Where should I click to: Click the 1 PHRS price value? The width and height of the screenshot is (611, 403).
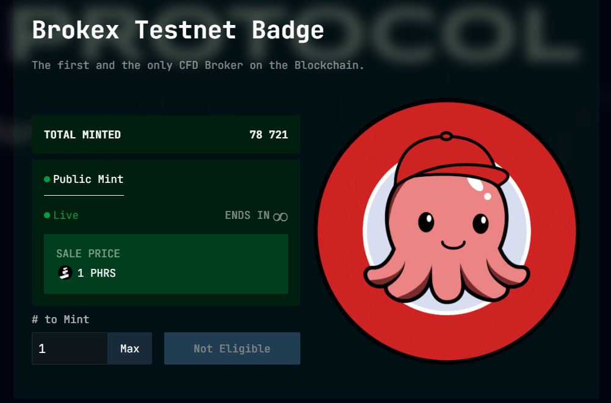coord(96,273)
